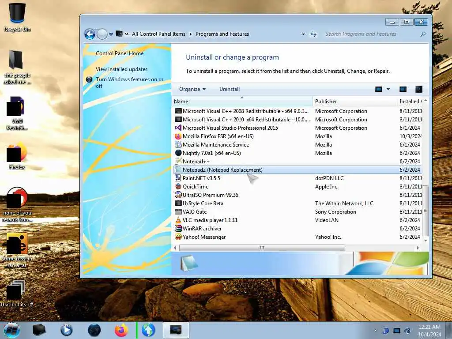Click Programs and Features breadcrumb
Screen dimensions: 452x339
coord(222,34)
